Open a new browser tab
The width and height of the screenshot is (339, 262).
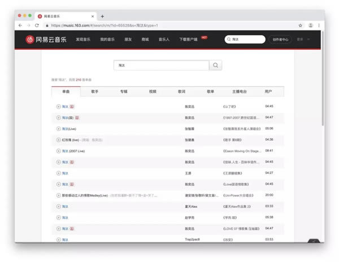point(102,16)
